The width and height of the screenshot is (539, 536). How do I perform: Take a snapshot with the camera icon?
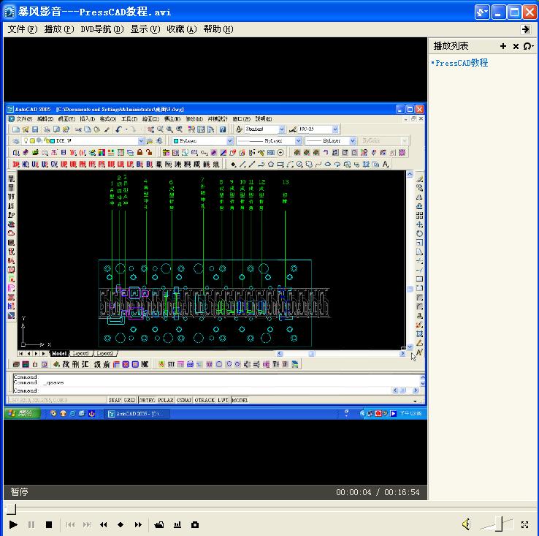(195, 524)
